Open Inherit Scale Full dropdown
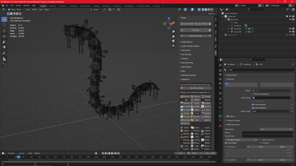This screenshot has height=166, width=296. tap(271, 111)
